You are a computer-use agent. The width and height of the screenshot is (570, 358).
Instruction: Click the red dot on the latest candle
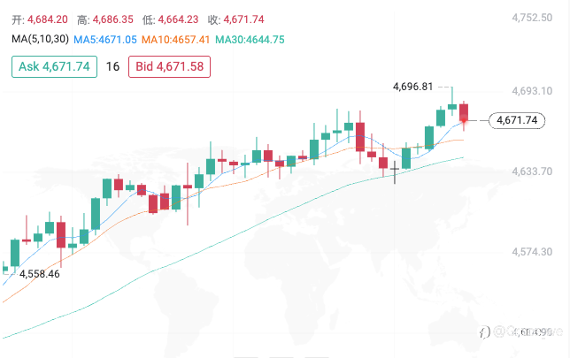[x=464, y=120]
